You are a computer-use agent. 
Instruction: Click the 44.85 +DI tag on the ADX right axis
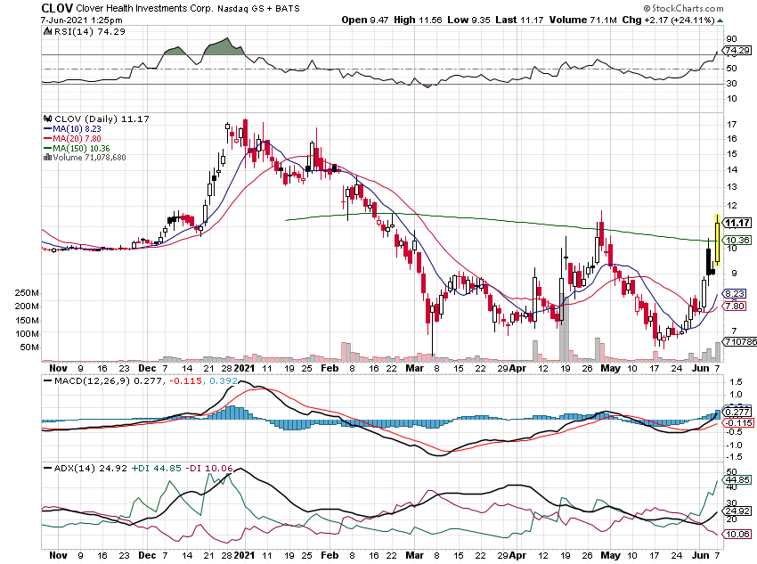[737, 480]
